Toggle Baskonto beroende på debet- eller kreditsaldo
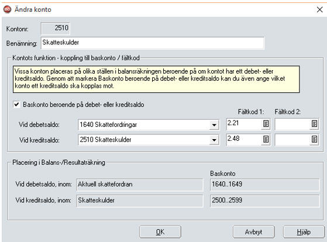The width and height of the screenshot is (327, 242). point(16,104)
